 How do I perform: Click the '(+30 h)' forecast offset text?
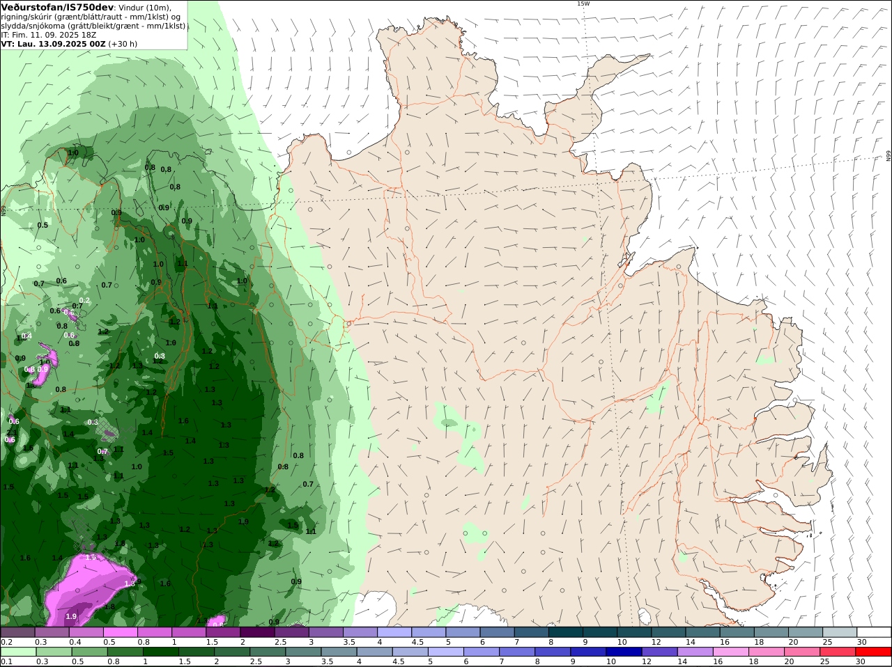pos(123,44)
